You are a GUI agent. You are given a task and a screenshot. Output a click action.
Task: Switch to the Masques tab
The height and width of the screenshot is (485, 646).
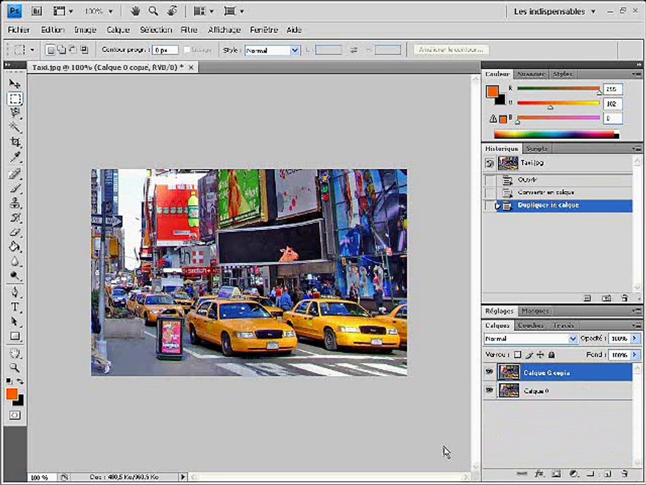535,311
